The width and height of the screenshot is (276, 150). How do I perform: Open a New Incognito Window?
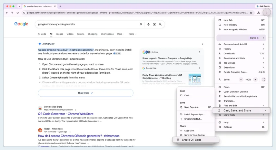tap(241, 30)
